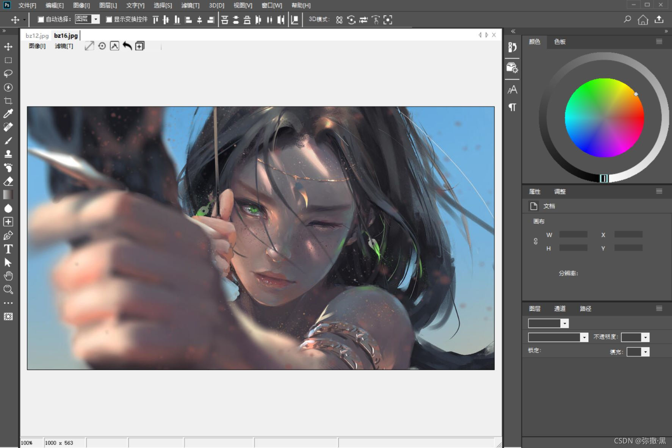Select the Brush tool
672x448 pixels.
8,141
